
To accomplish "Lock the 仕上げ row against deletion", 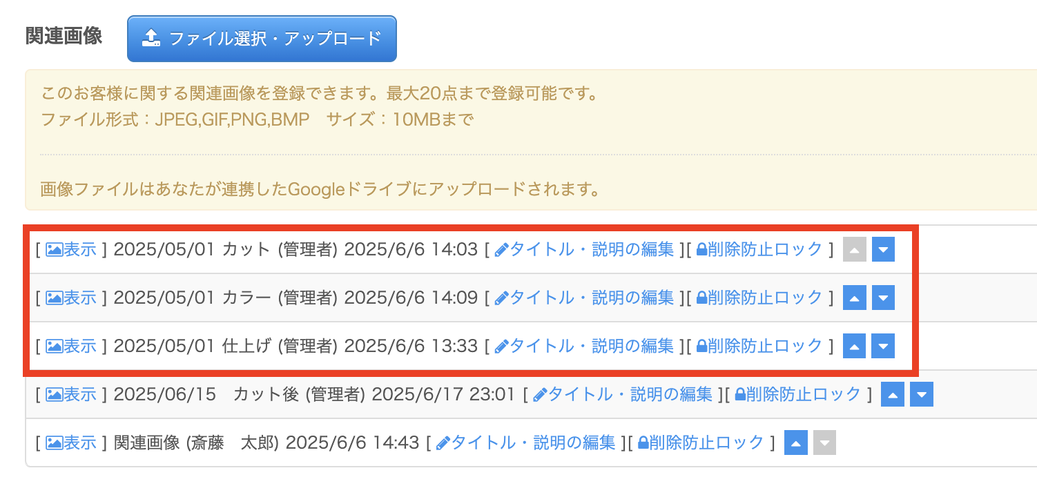I will pos(759,346).
